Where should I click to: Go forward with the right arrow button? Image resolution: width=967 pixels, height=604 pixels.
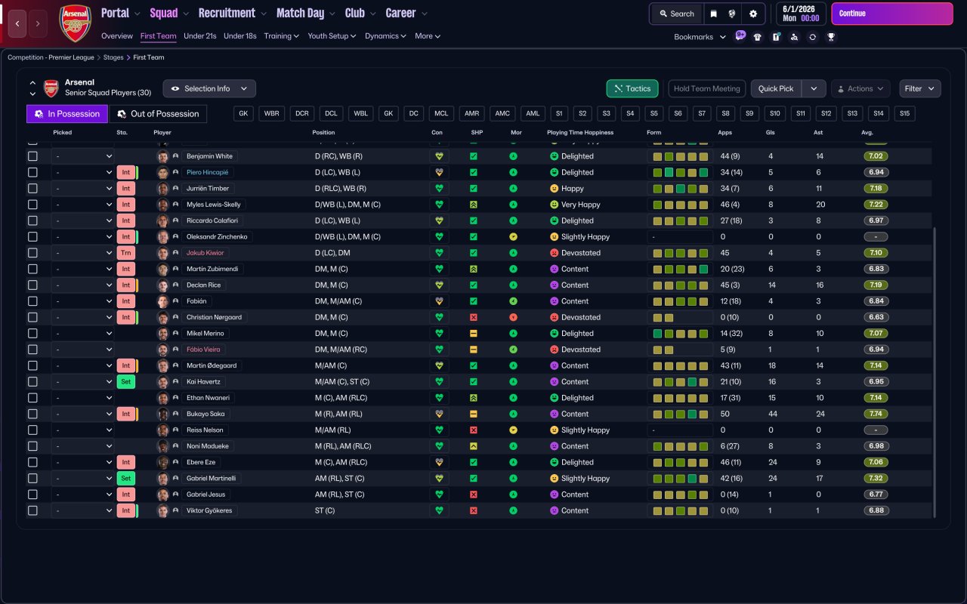(x=38, y=23)
